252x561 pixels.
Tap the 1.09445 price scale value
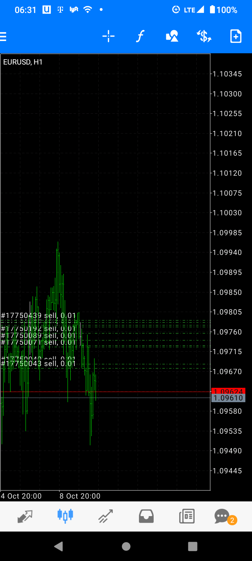[x=227, y=471]
